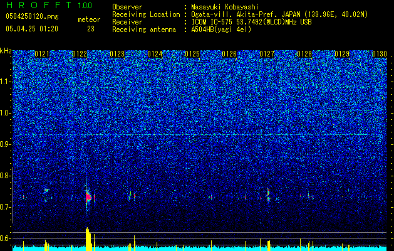Click the bright red meteor echo near 0122
The image size is (394, 251).
click(x=88, y=197)
